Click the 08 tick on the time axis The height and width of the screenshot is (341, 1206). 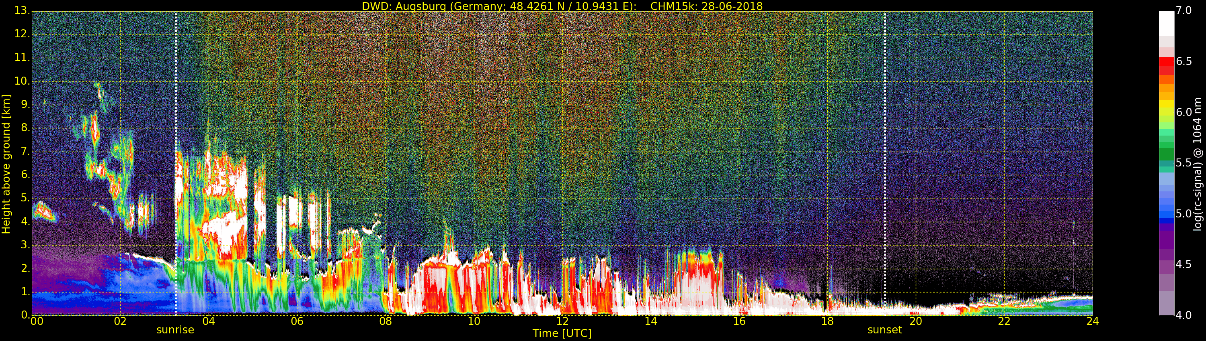point(385,321)
